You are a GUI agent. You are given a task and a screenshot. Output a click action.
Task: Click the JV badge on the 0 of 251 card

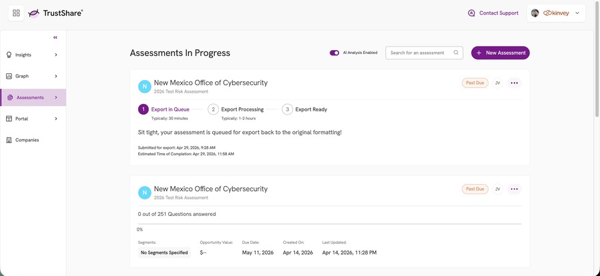pos(497,189)
